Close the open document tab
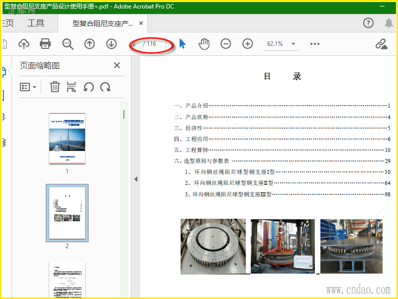The width and height of the screenshot is (398, 299). pyautogui.click(x=141, y=23)
